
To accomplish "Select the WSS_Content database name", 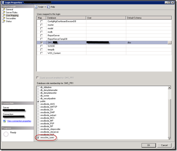I will coord(54,53).
